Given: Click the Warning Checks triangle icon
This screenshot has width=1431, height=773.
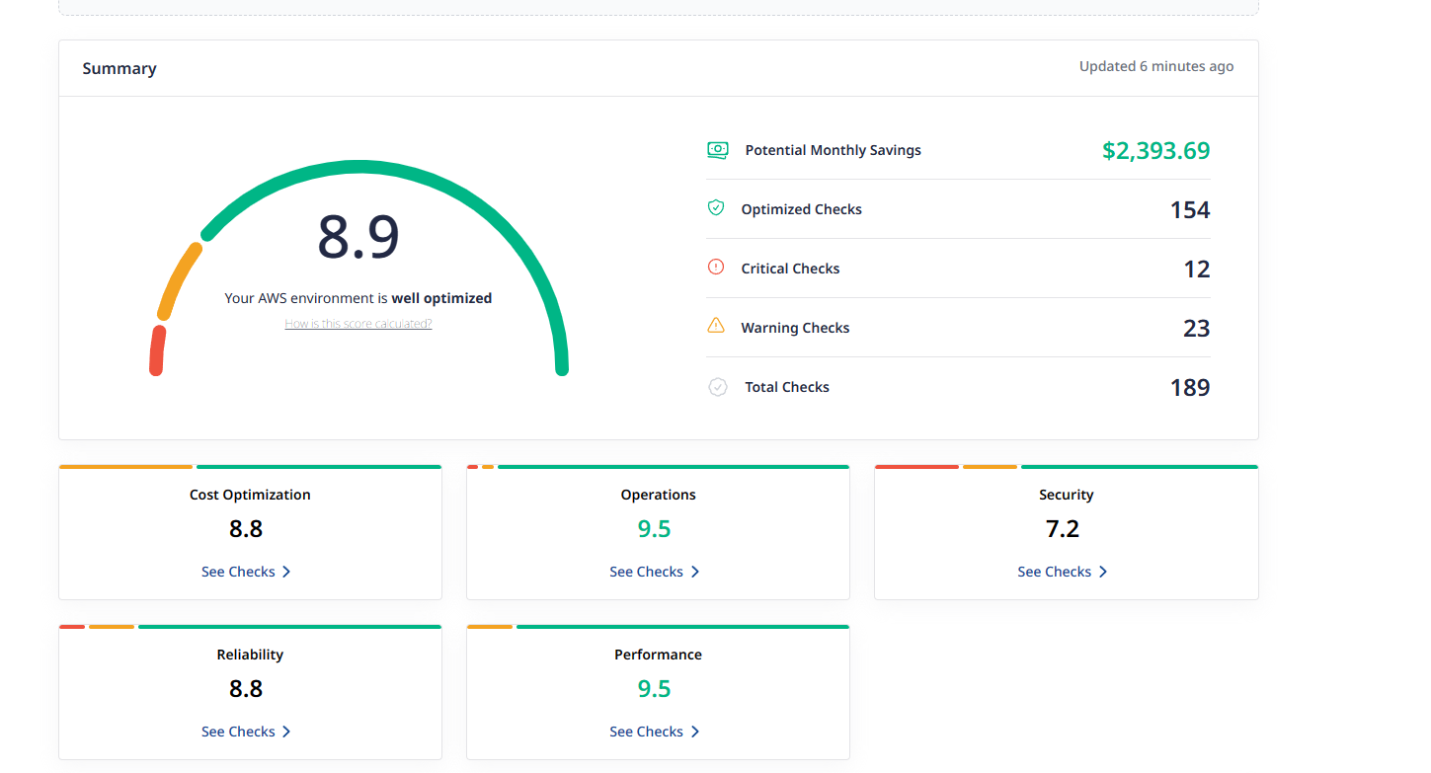Looking at the screenshot, I should click(x=716, y=326).
